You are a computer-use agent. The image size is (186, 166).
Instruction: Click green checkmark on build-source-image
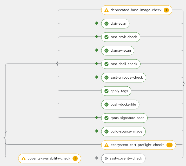(x=106, y=132)
